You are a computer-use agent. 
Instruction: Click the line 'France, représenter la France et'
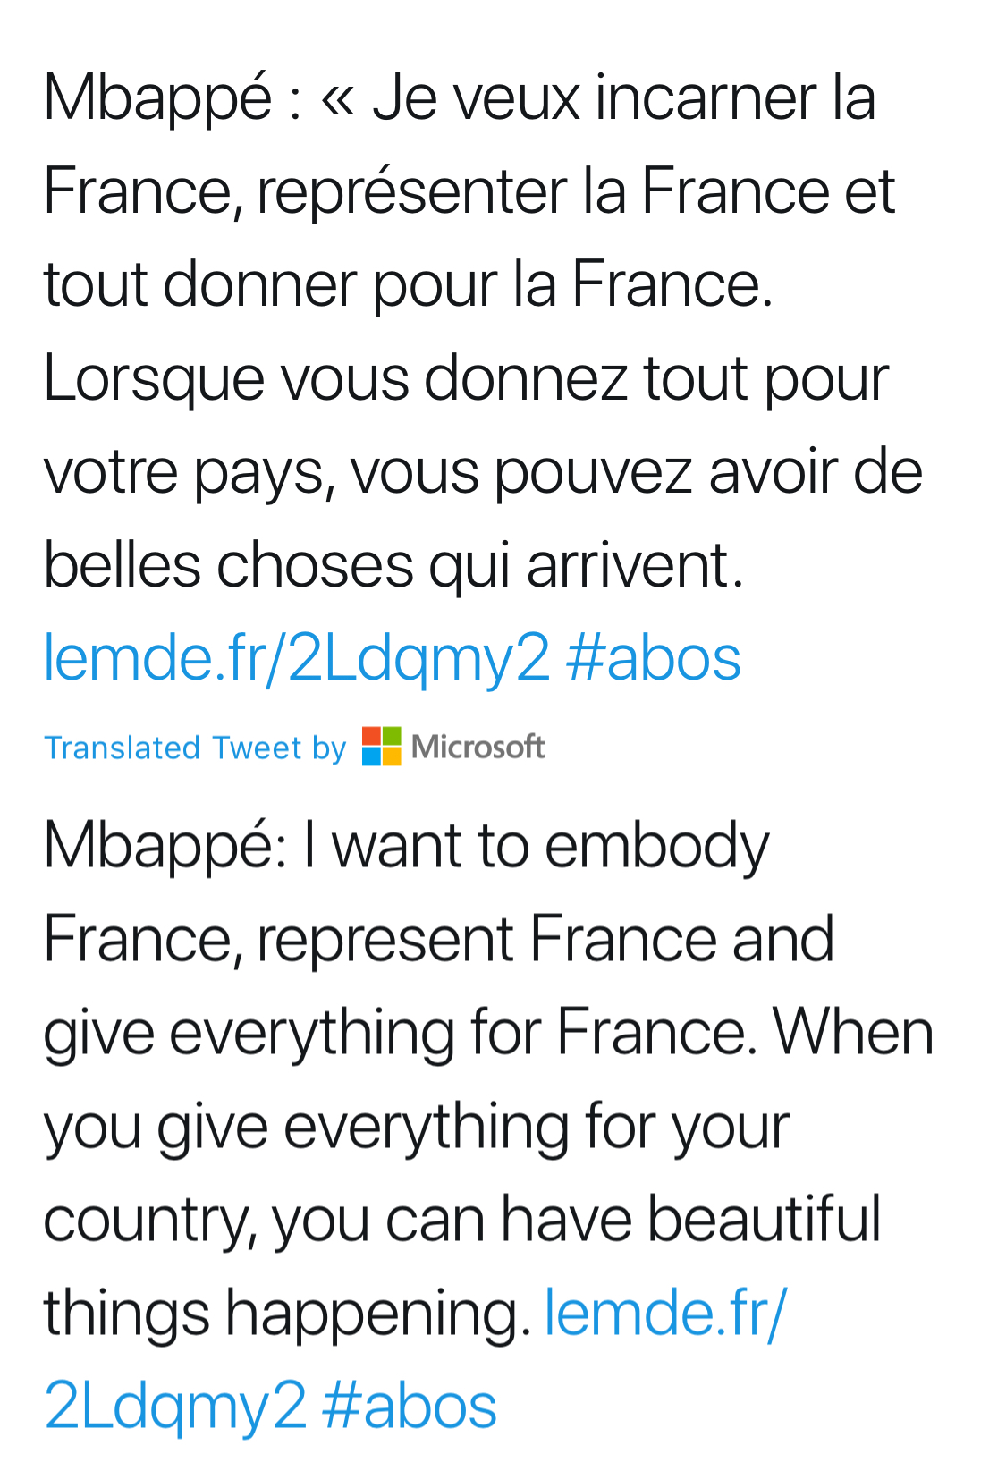pos(469,191)
